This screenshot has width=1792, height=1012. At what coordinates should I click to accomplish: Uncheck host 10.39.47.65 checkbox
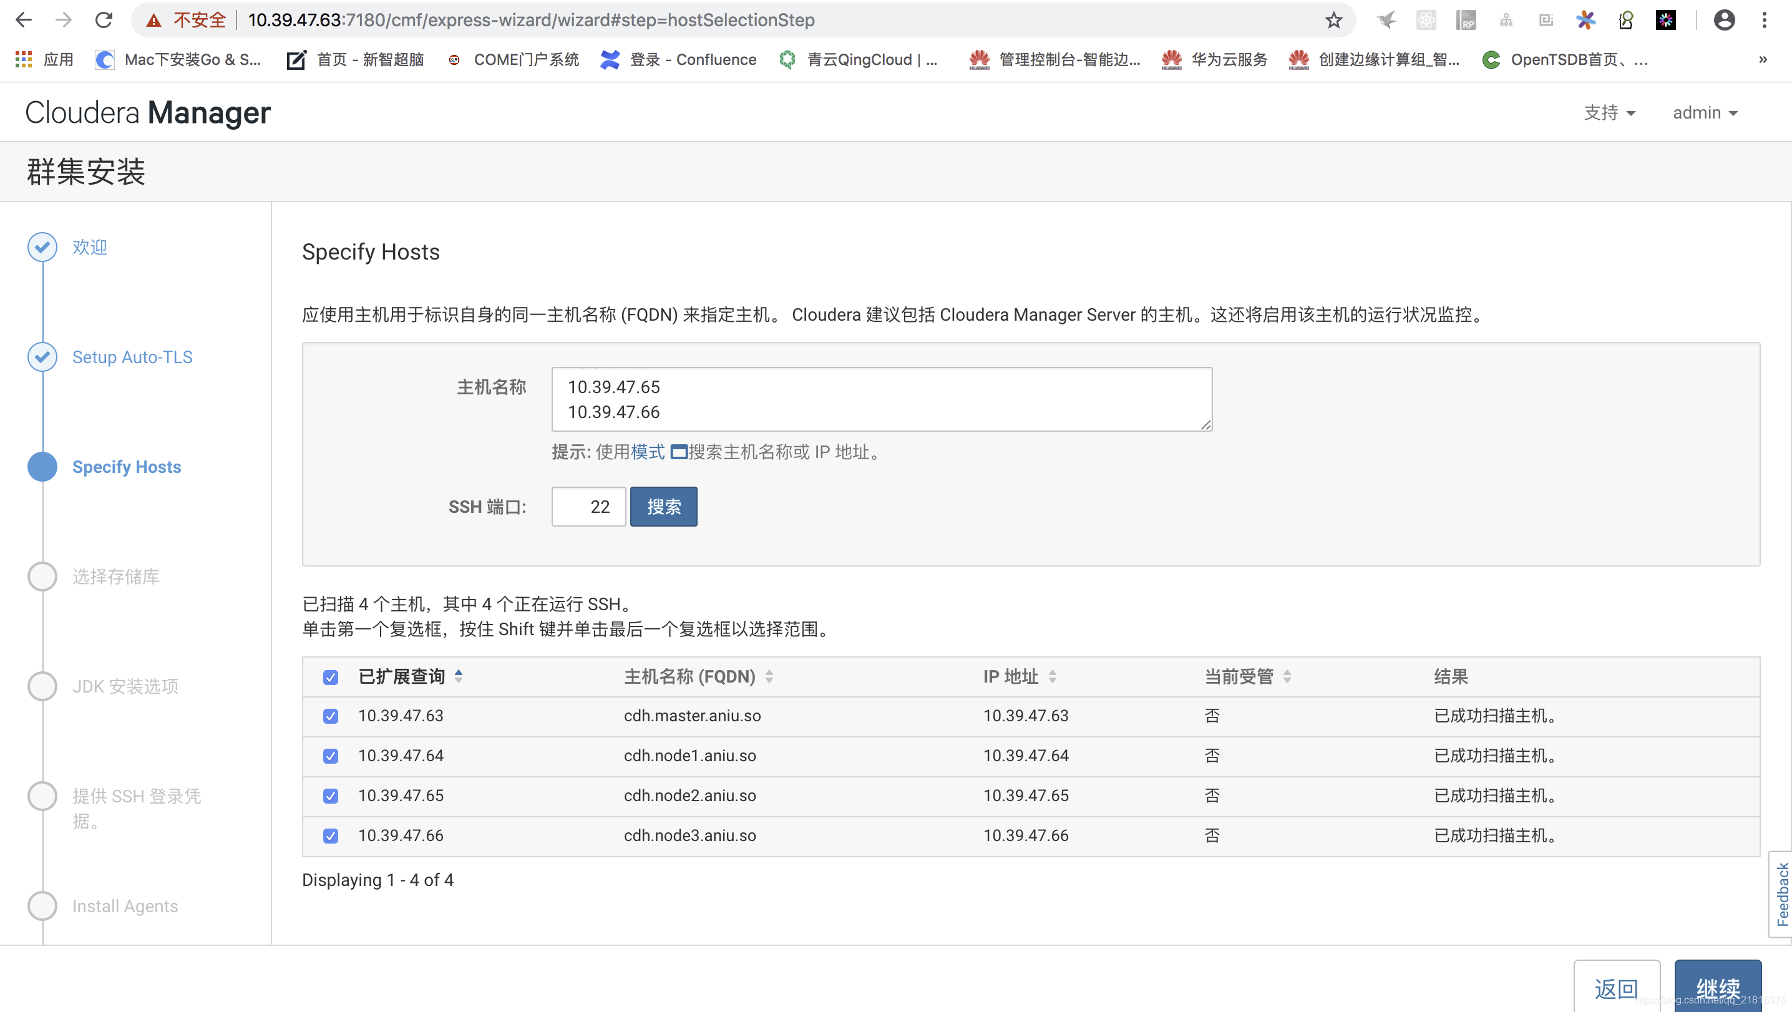coord(331,795)
